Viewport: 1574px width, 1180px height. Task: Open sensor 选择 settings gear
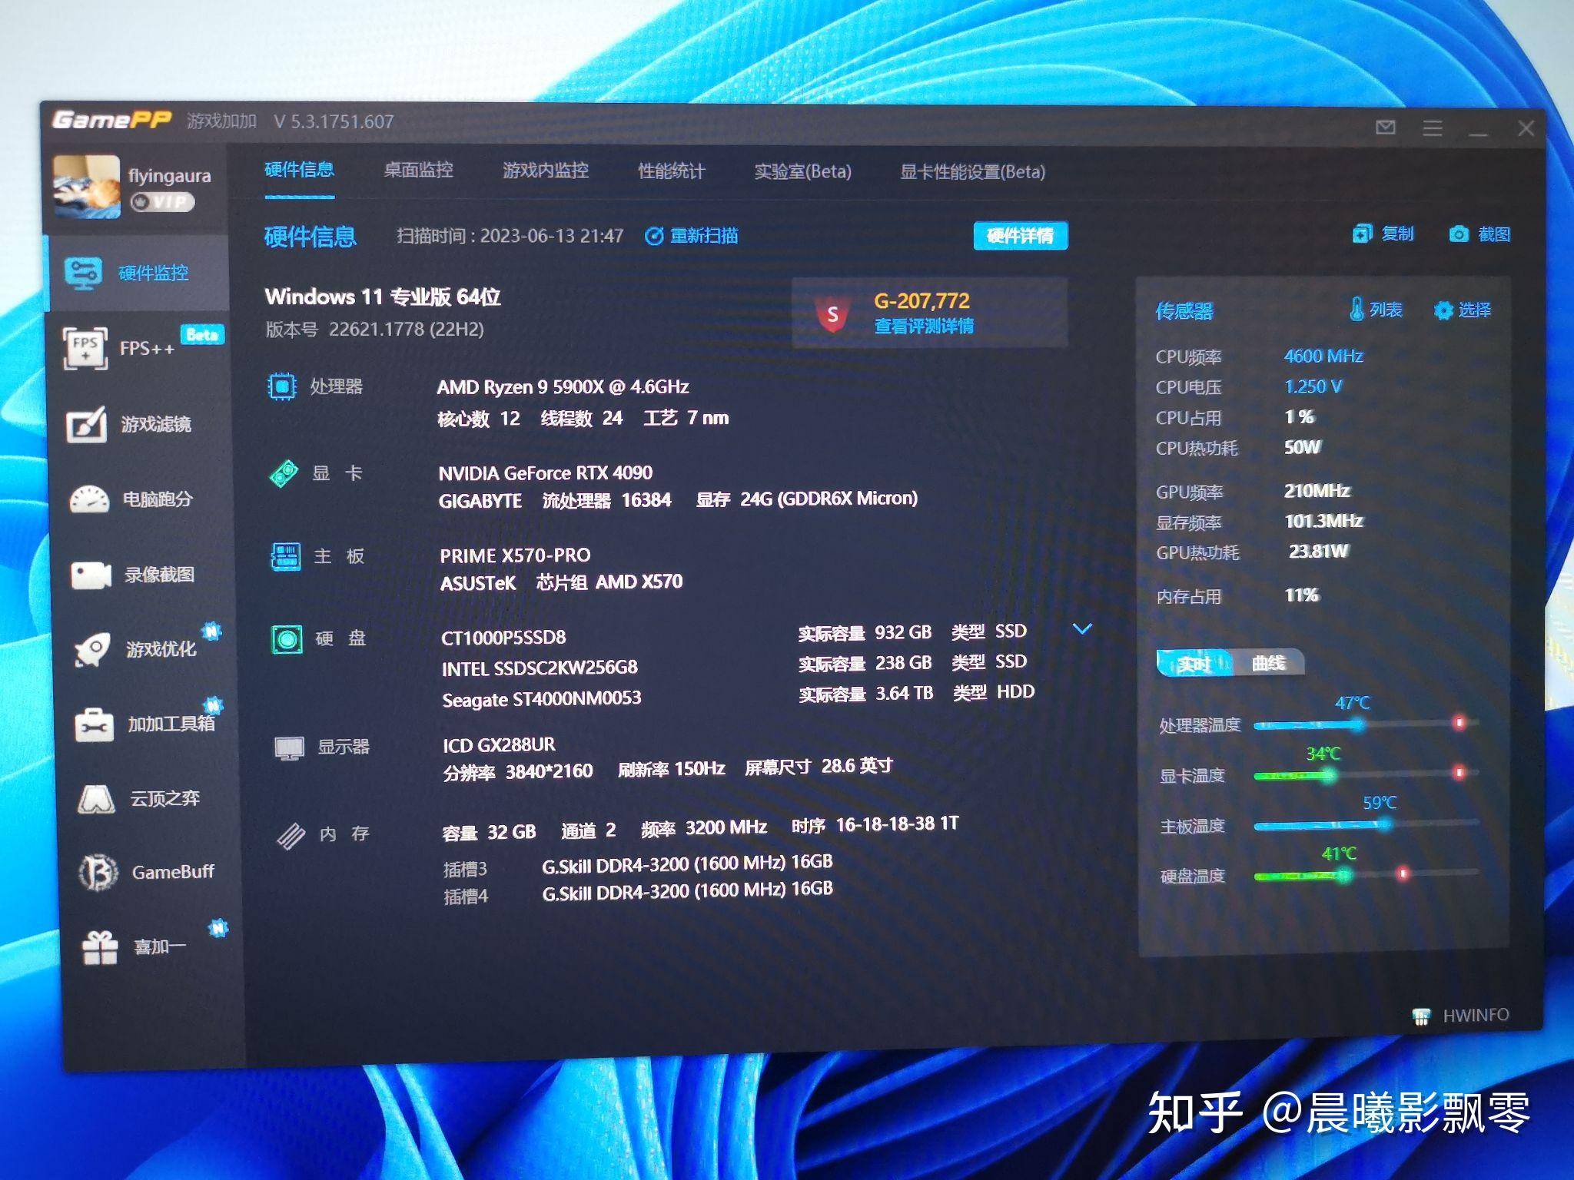pyautogui.click(x=1462, y=310)
